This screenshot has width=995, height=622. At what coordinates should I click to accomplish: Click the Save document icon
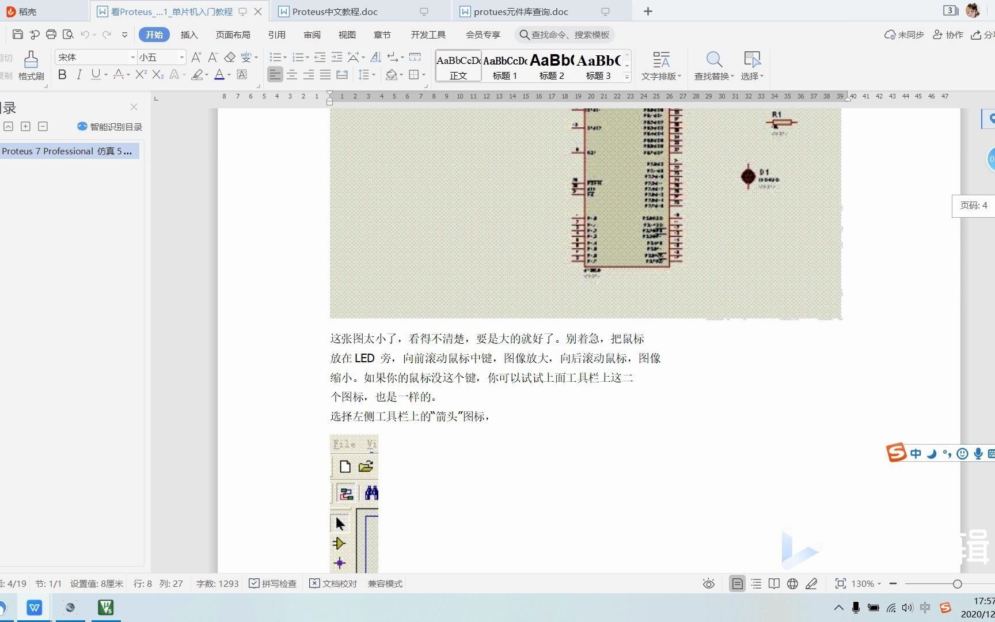point(17,35)
